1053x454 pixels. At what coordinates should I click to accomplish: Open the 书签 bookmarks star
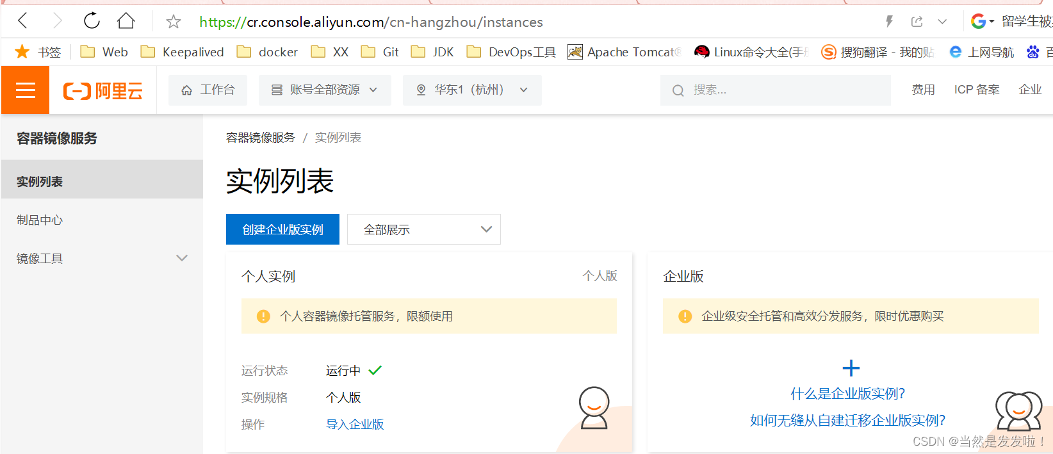point(38,52)
